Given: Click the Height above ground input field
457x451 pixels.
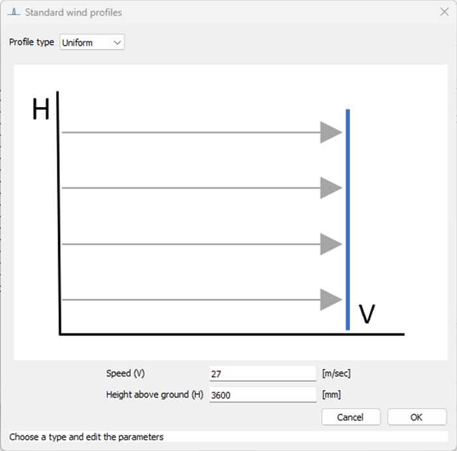Looking at the screenshot, I should 262,395.
